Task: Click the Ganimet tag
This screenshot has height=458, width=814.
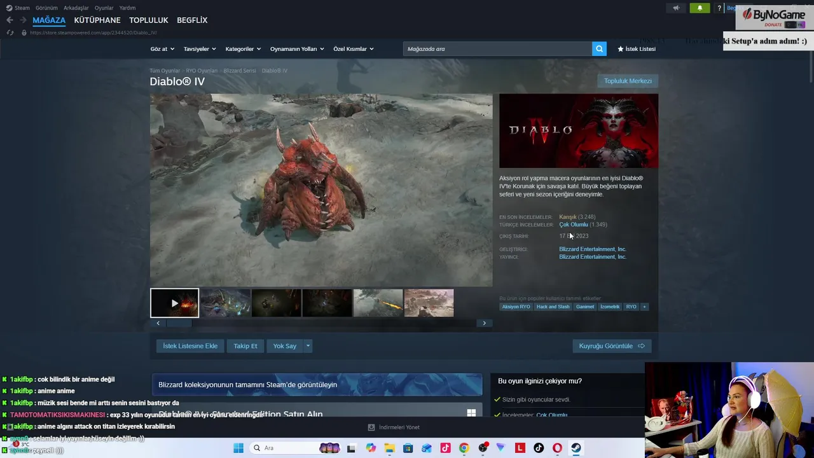Action: [585, 307]
